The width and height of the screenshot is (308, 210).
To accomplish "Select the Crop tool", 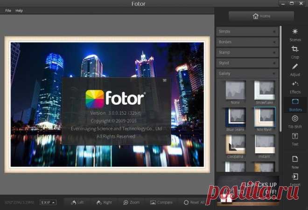I will point(295,52).
